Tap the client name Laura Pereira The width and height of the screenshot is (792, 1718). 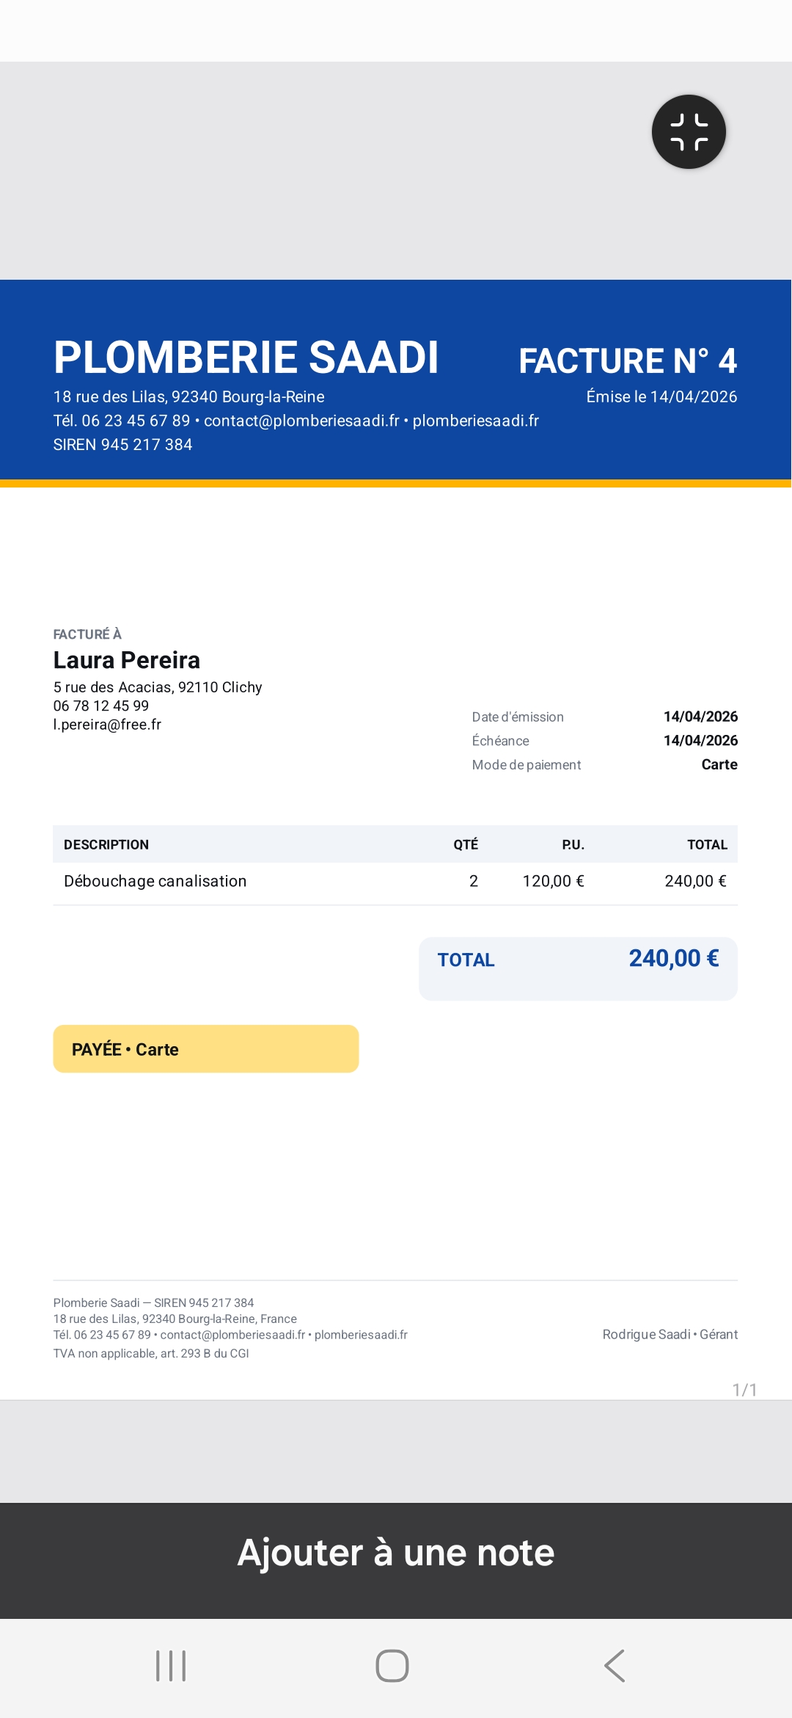click(x=126, y=660)
